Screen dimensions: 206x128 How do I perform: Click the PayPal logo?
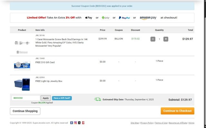click(124, 18)
